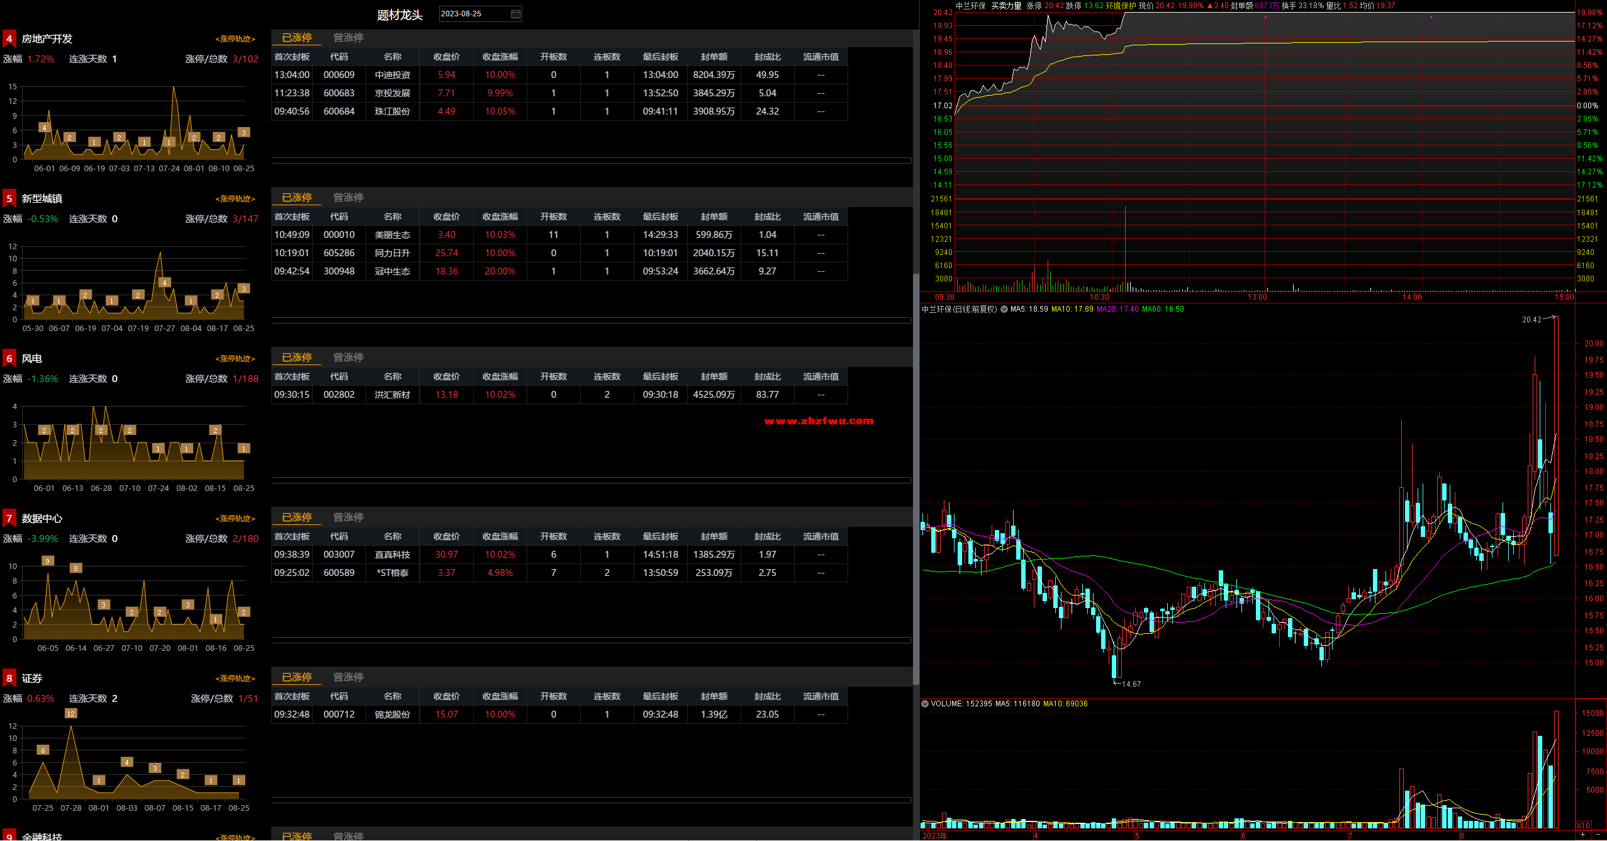The width and height of the screenshot is (1607, 841).
Task: Switch to 曾涨停 tab in 新型城镇 section
Action: 349,198
